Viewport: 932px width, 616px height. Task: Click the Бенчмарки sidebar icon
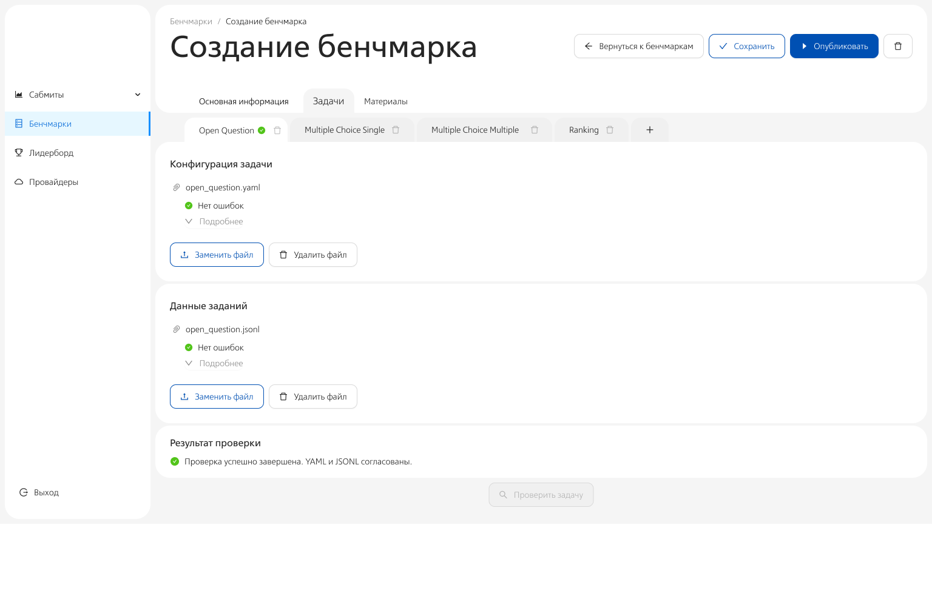click(x=19, y=124)
